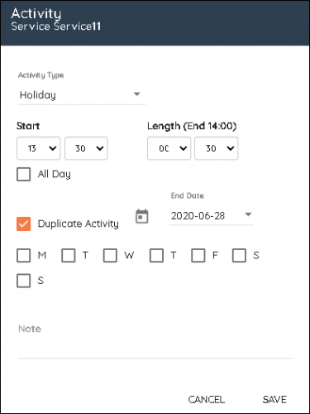This screenshot has width=310, height=414.
Task: Expand the End Date dropdown arrow
Action: [x=248, y=214]
